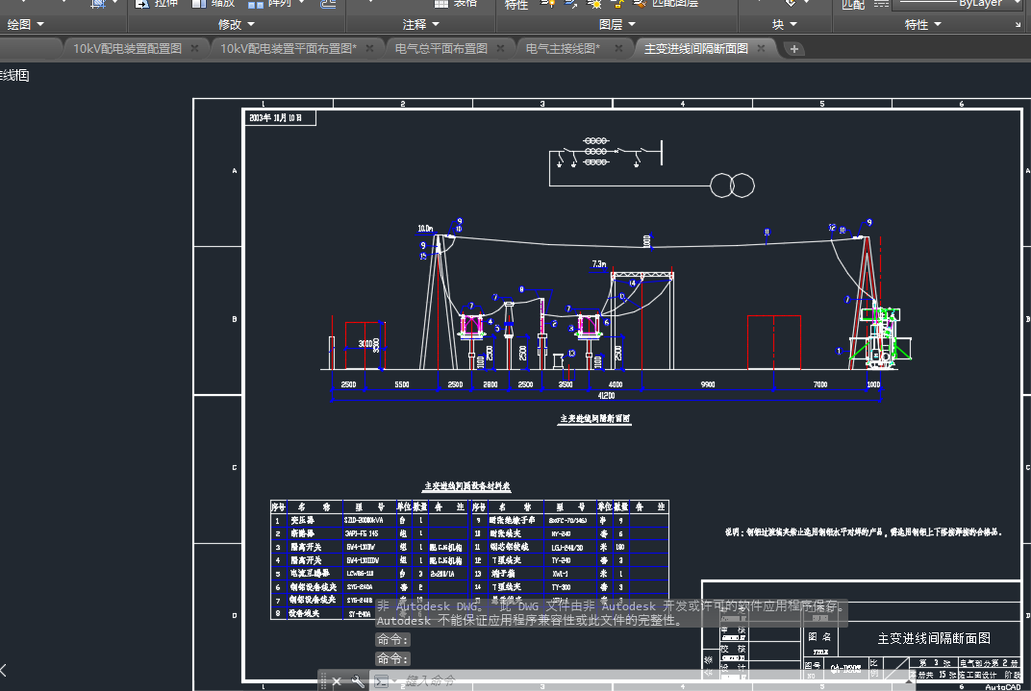The height and width of the screenshot is (691, 1031).
Task: Open the Array tool dropdown arrow
Action: tap(302, 3)
